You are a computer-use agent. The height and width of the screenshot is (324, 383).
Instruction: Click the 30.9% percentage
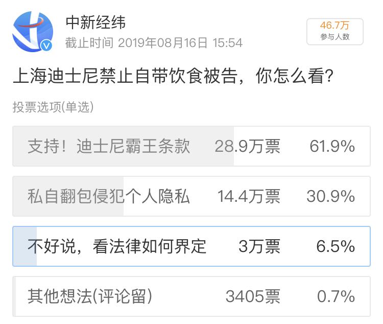(330, 196)
